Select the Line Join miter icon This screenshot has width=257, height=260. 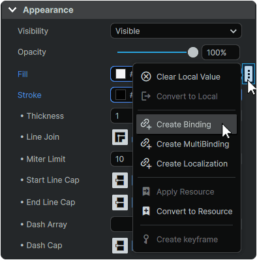pos(120,137)
